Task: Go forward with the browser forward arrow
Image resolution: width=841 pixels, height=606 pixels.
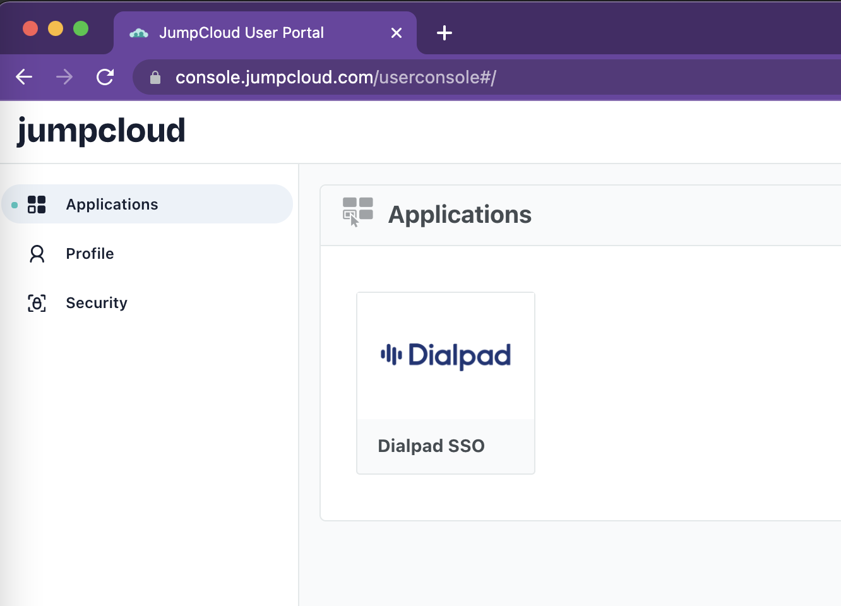Action: pyautogui.click(x=64, y=77)
